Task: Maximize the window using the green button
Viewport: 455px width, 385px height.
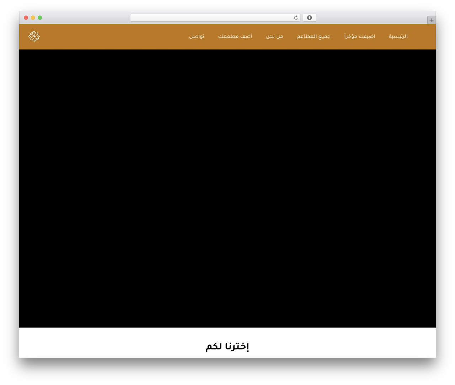Action: [x=40, y=18]
